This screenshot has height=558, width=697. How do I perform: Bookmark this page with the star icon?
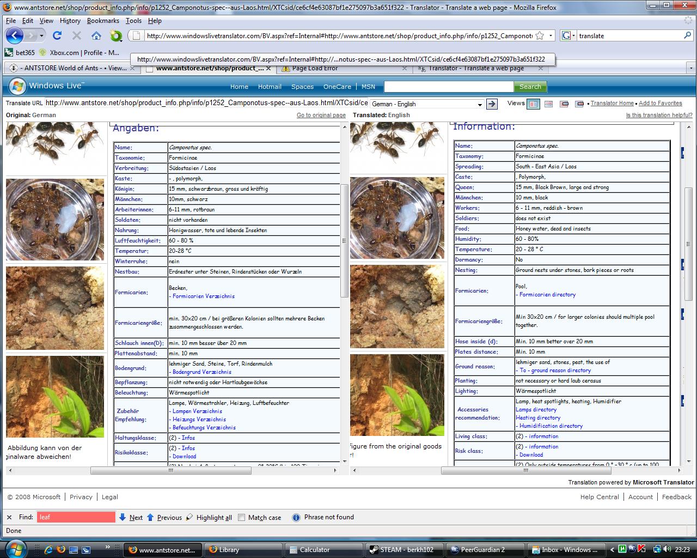(x=540, y=36)
